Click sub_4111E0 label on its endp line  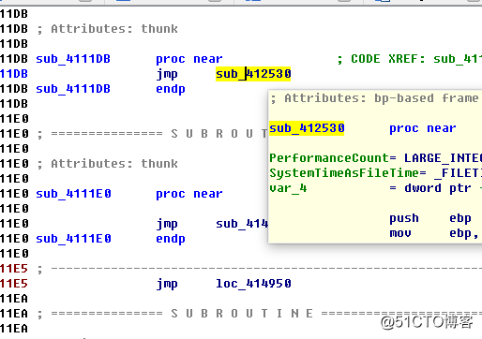click(x=73, y=239)
